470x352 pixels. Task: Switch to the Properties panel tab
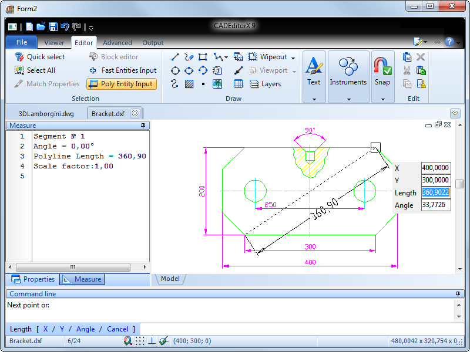coord(33,279)
